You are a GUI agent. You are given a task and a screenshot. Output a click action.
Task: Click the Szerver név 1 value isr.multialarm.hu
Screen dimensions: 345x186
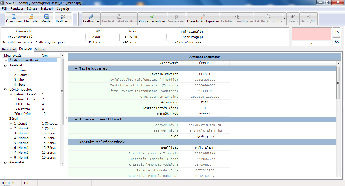205,125
